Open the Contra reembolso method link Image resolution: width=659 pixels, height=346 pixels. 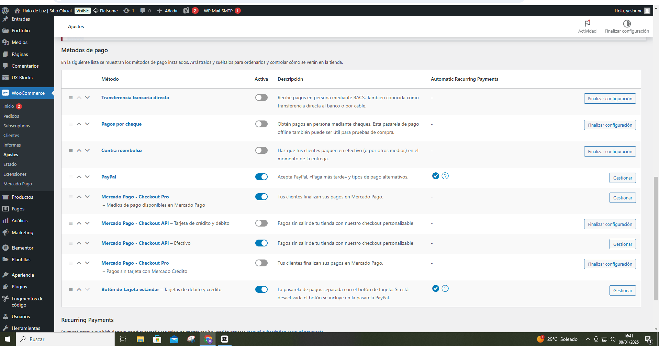(x=121, y=151)
